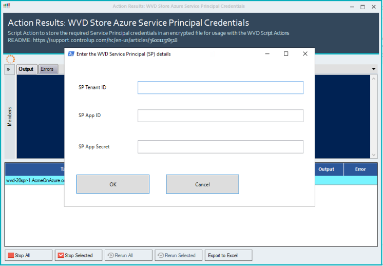Click output pane scrollbar down arrow

coord(373,155)
